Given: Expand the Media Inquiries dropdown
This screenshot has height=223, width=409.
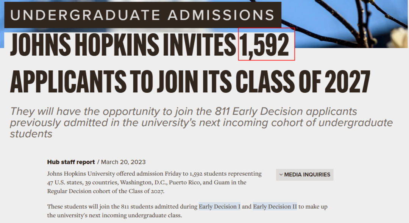Looking at the screenshot, I should point(304,175).
